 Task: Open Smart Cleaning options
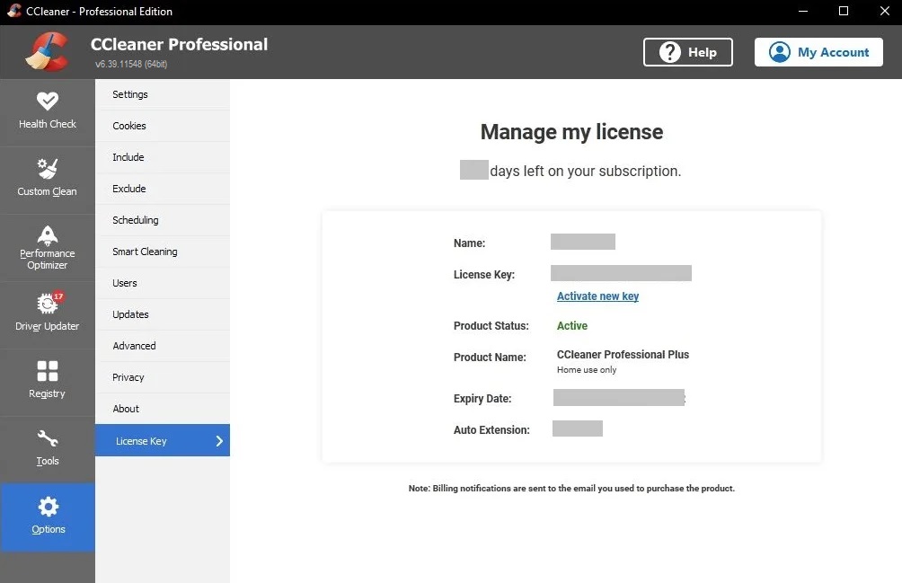[163, 252]
